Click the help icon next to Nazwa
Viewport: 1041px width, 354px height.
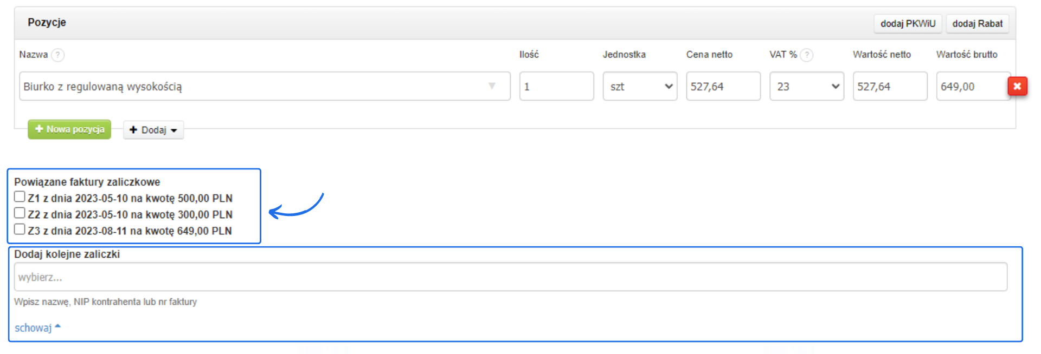point(57,55)
